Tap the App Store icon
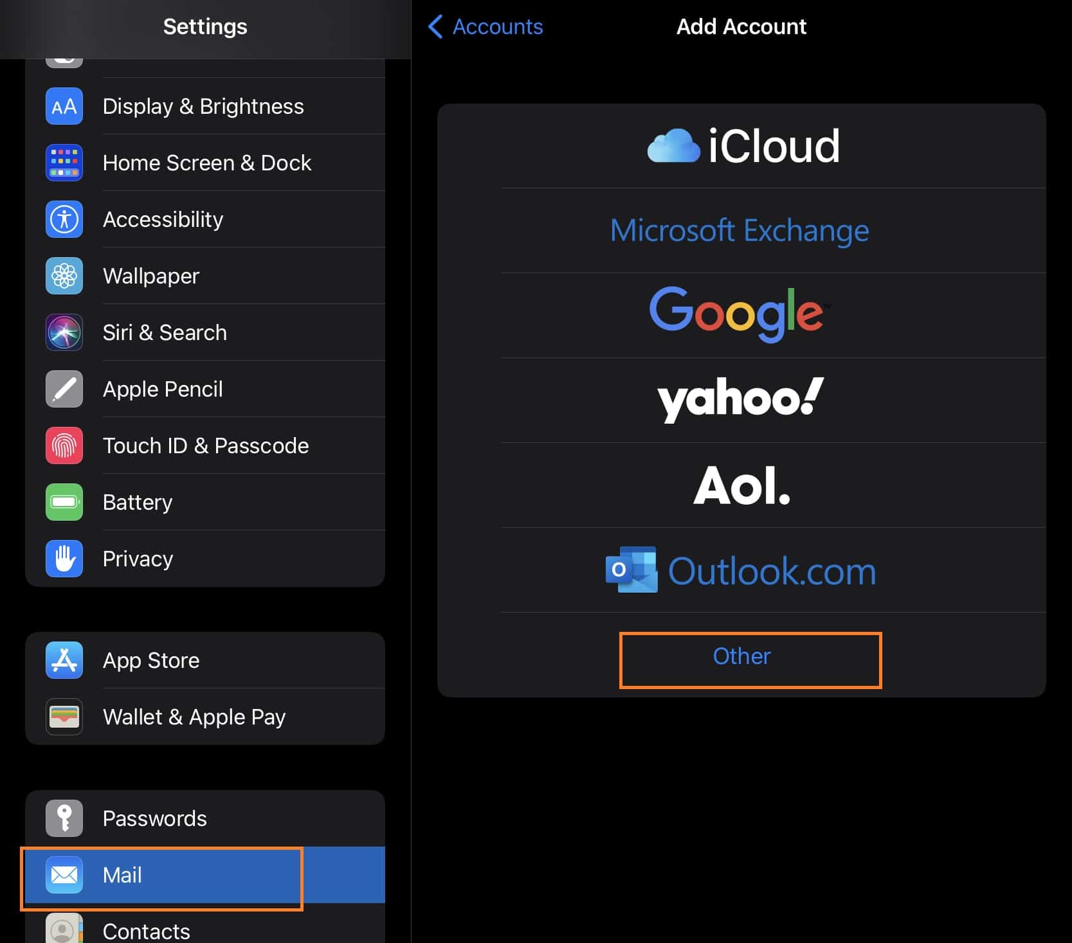1072x943 pixels. [x=64, y=660]
